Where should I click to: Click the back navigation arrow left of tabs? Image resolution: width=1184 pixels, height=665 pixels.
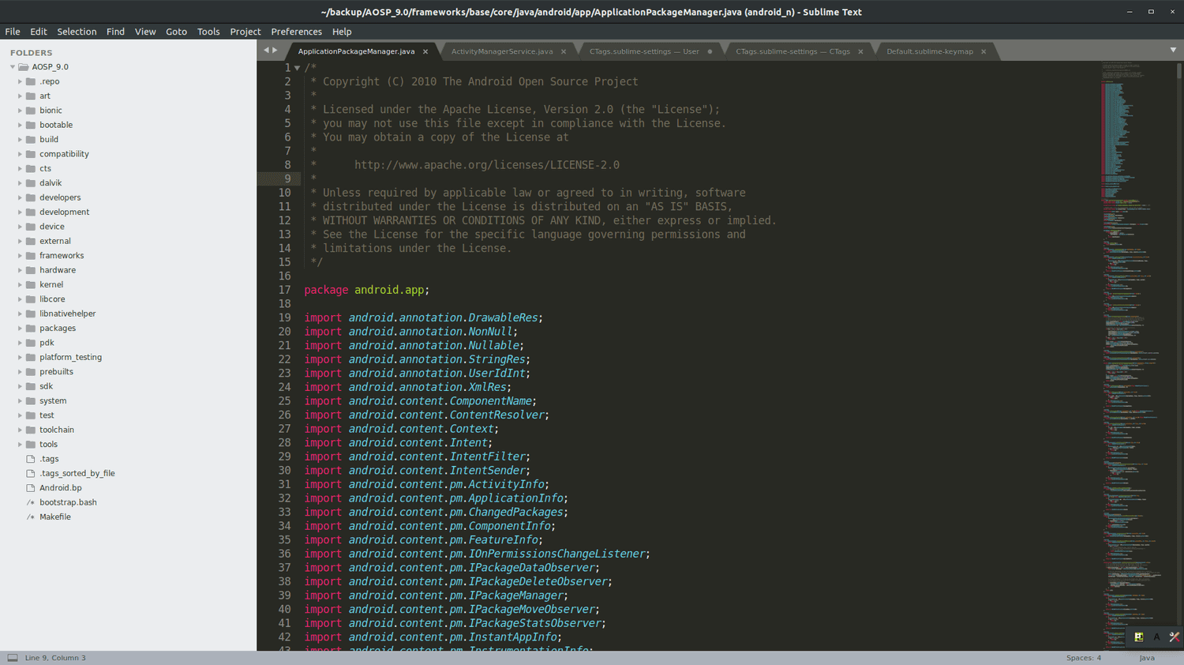coord(264,50)
